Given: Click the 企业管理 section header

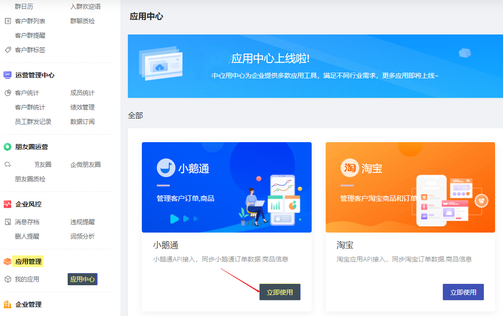Looking at the screenshot, I should (x=28, y=304).
